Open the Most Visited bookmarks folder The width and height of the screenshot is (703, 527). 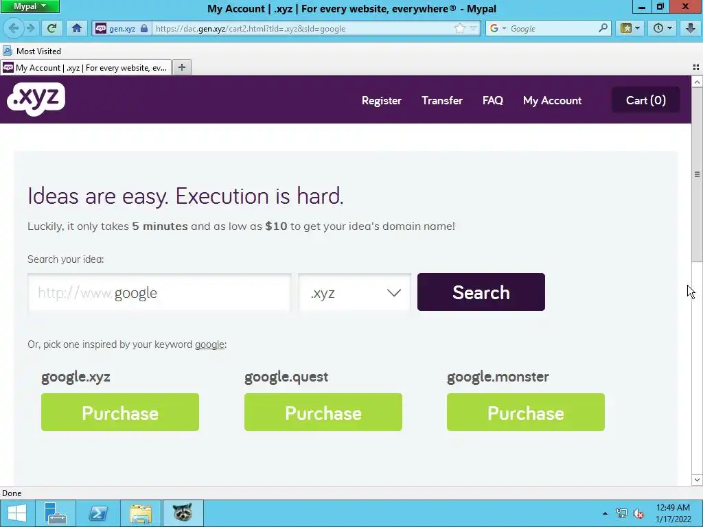coord(32,51)
